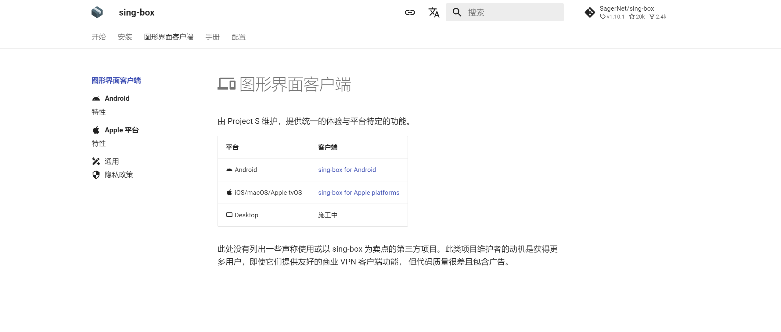This screenshot has height=332, width=781.
Task: Click the v1.10.1 version tag
Action: (x=612, y=17)
